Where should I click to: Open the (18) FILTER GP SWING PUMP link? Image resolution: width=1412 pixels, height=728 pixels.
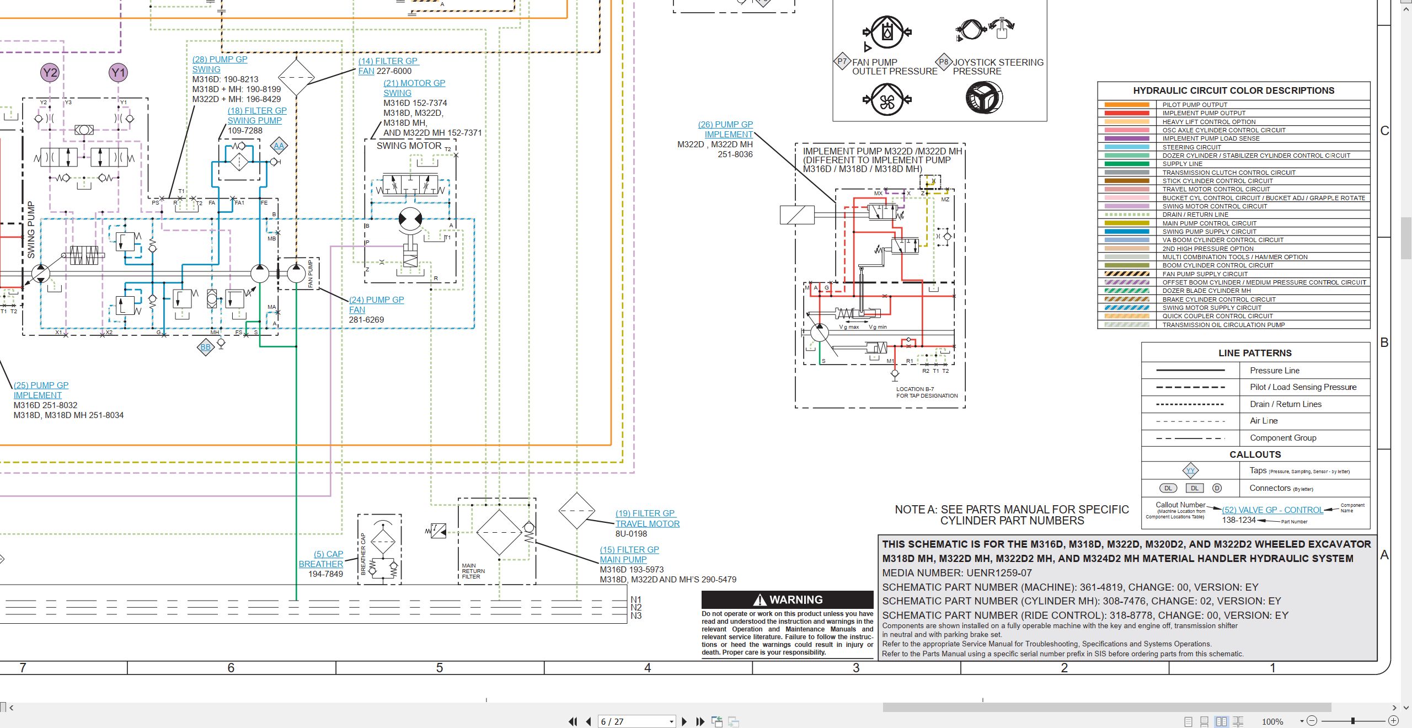pyautogui.click(x=257, y=115)
